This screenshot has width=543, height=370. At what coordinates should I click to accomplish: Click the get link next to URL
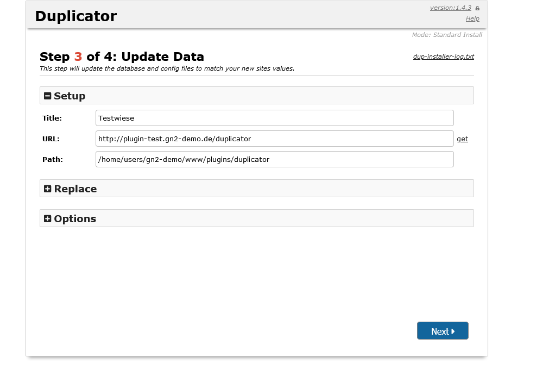point(462,139)
